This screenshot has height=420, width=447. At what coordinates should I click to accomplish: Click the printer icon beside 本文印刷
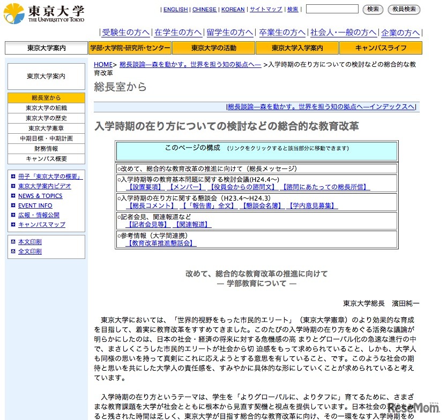[x=14, y=241]
